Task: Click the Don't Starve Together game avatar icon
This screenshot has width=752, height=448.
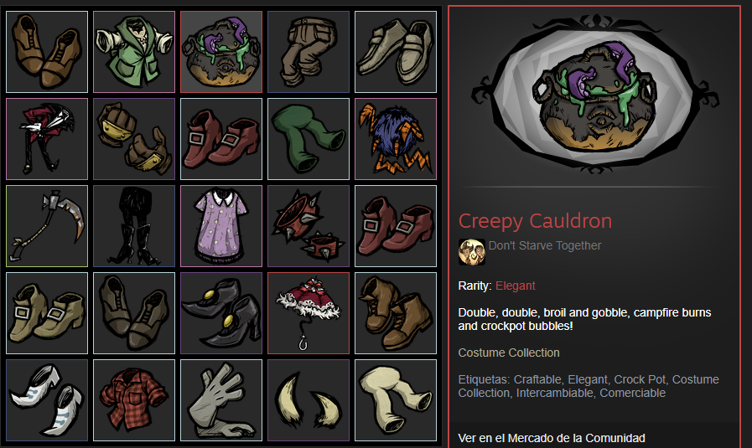Action: pyautogui.click(x=471, y=252)
